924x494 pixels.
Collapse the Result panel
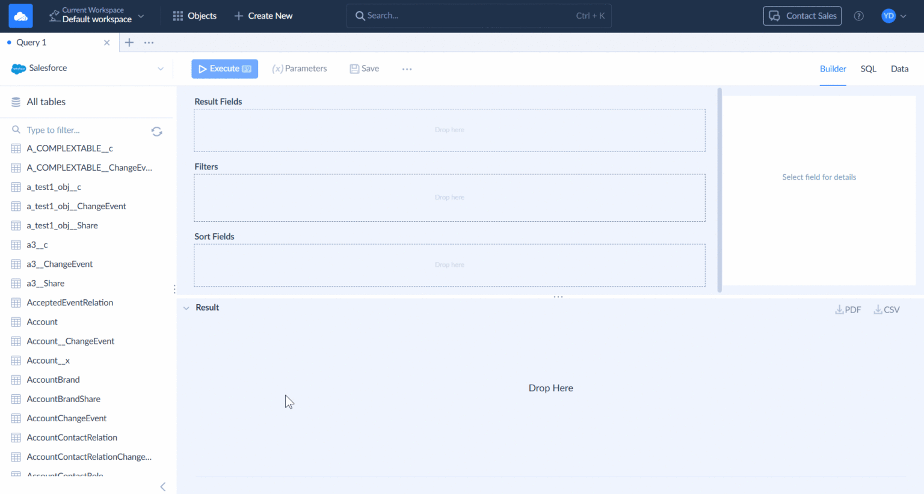[x=186, y=307]
